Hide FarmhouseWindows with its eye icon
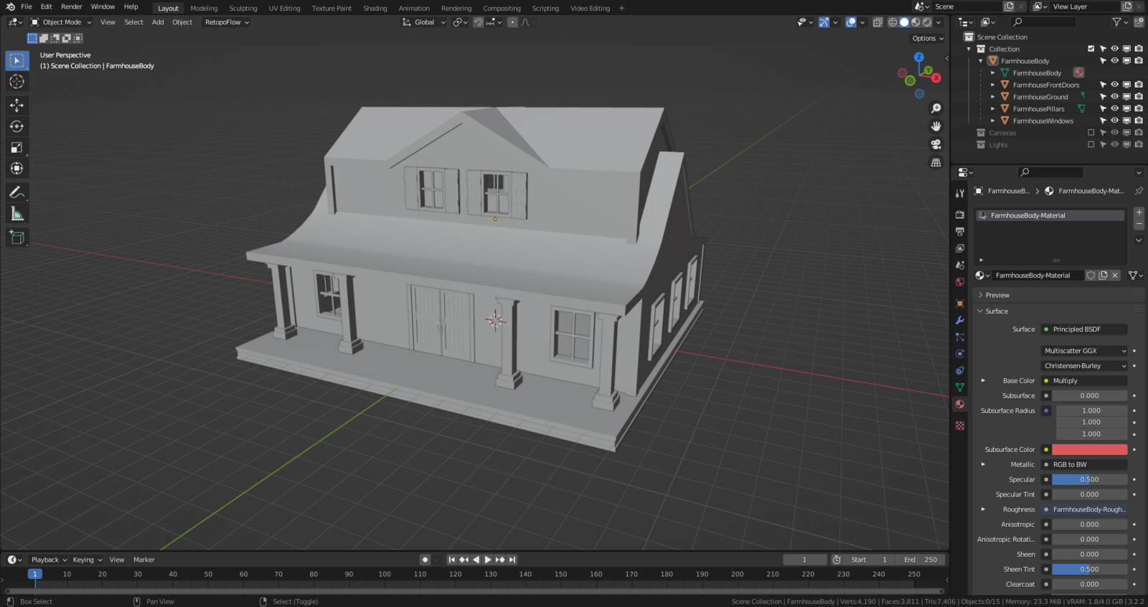Screen dimensions: 1148x607 pyautogui.click(x=1114, y=121)
